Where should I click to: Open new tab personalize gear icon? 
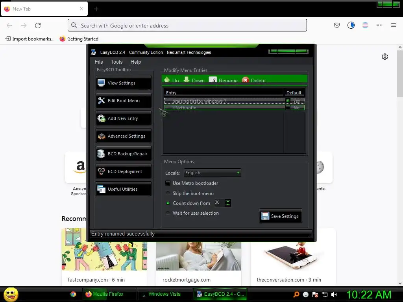coord(385,57)
